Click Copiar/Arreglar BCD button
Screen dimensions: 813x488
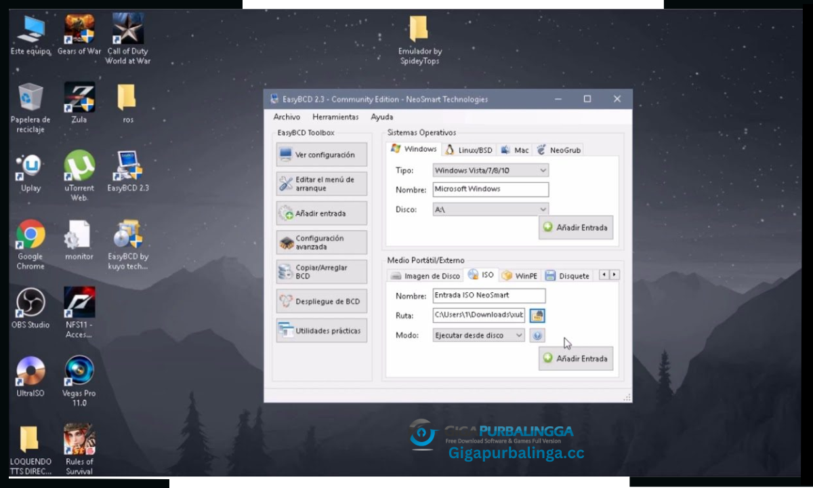click(x=322, y=272)
